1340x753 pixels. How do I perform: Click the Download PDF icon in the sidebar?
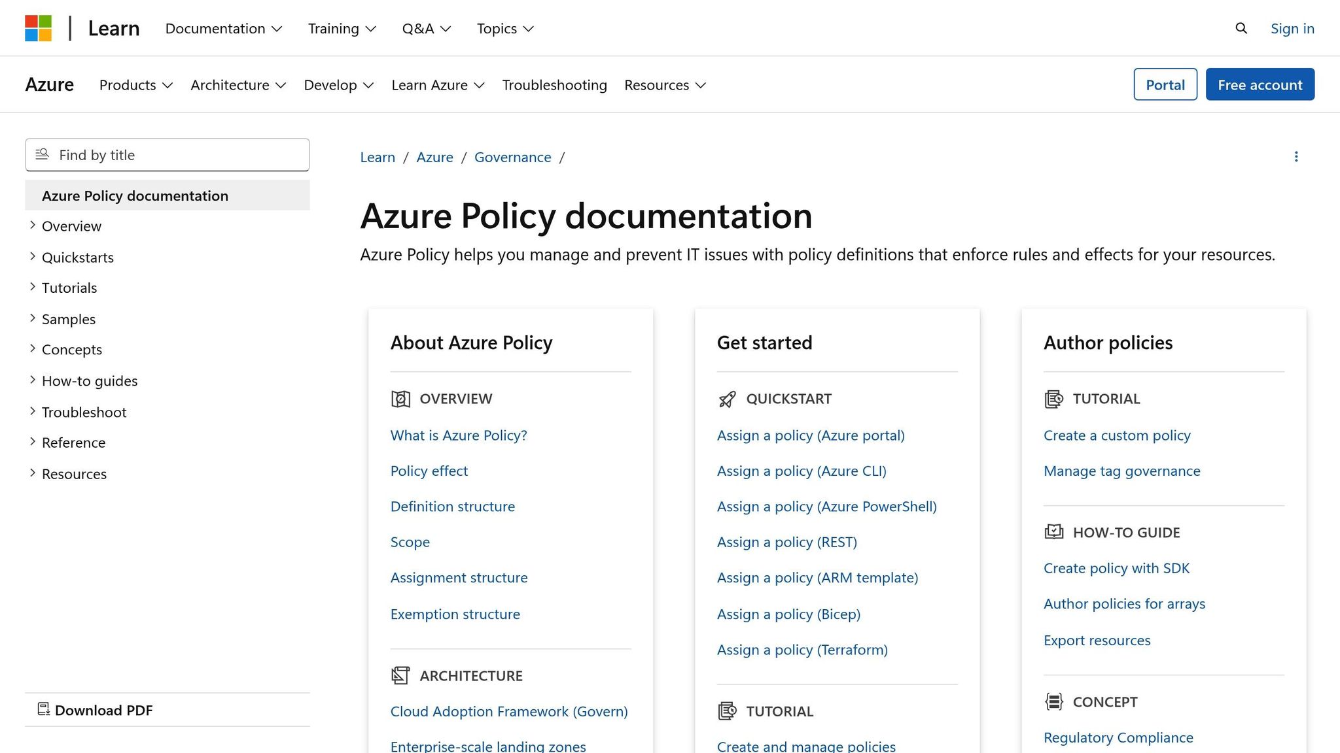(44, 709)
